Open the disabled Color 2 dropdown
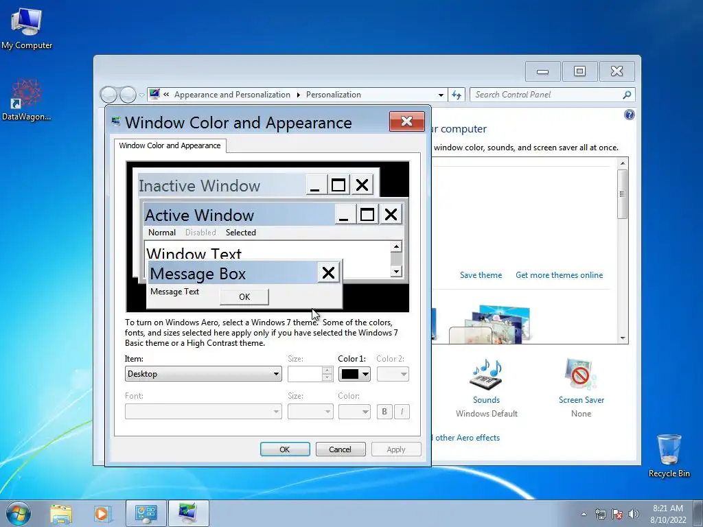This screenshot has width=703, height=527. coord(393,374)
